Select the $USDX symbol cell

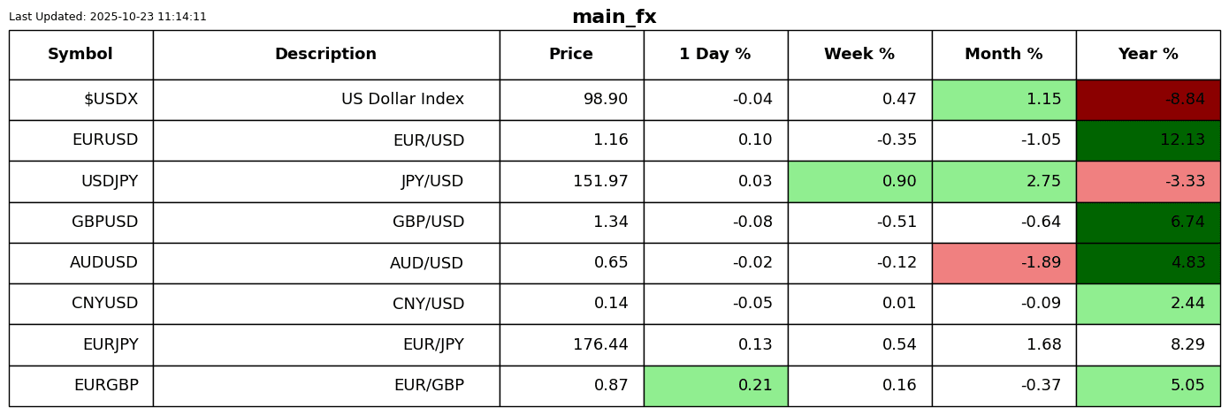pos(80,100)
